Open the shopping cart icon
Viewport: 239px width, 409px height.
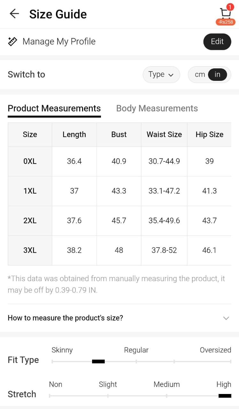[226, 13]
